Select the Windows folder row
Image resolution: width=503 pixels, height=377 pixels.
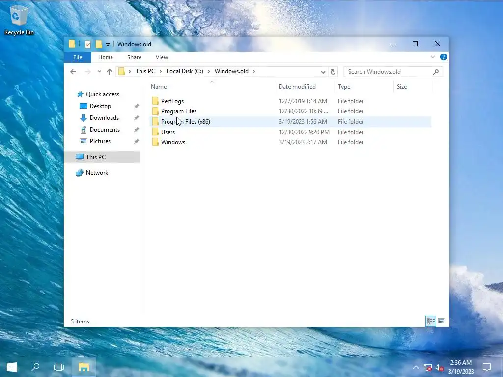coord(290,142)
